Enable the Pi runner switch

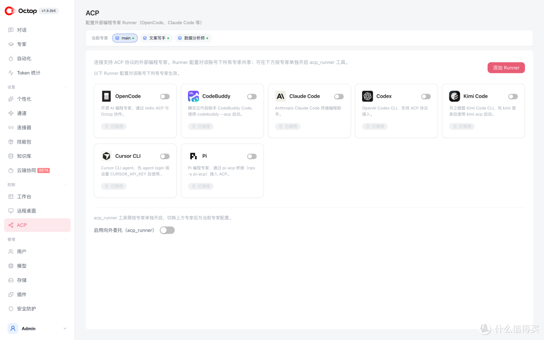point(252,157)
